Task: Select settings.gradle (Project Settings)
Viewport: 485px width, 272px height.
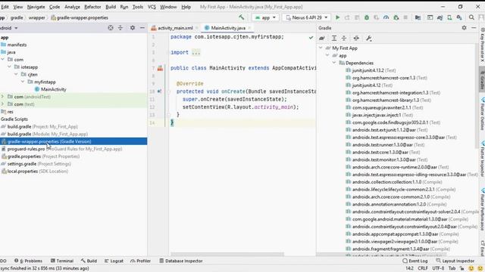Action: point(36,164)
